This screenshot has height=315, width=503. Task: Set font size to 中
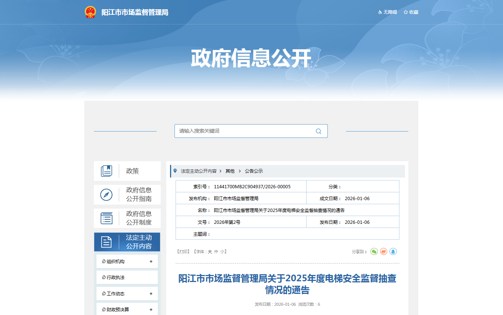click(x=216, y=252)
